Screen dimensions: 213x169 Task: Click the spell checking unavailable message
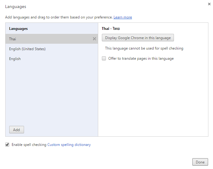click(144, 48)
